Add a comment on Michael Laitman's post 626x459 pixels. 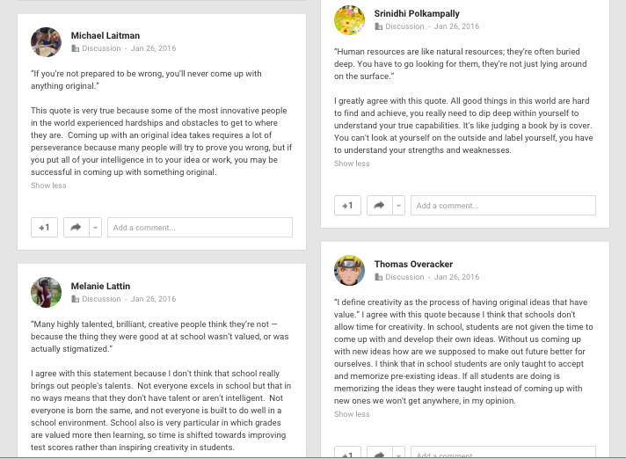(x=200, y=228)
